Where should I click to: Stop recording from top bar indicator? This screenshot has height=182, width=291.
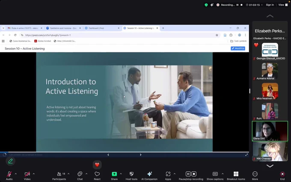point(241,5)
